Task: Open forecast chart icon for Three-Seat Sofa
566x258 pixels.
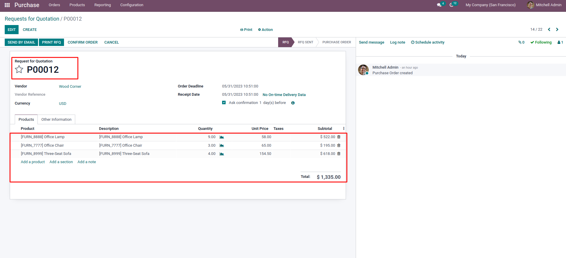Action: pyautogui.click(x=222, y=154)
